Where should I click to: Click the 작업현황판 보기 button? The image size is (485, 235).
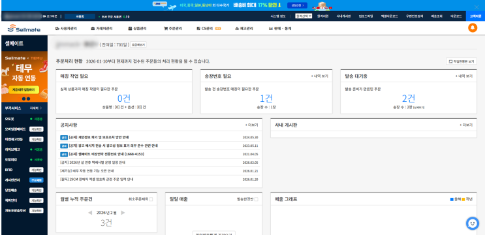[462, 61]
